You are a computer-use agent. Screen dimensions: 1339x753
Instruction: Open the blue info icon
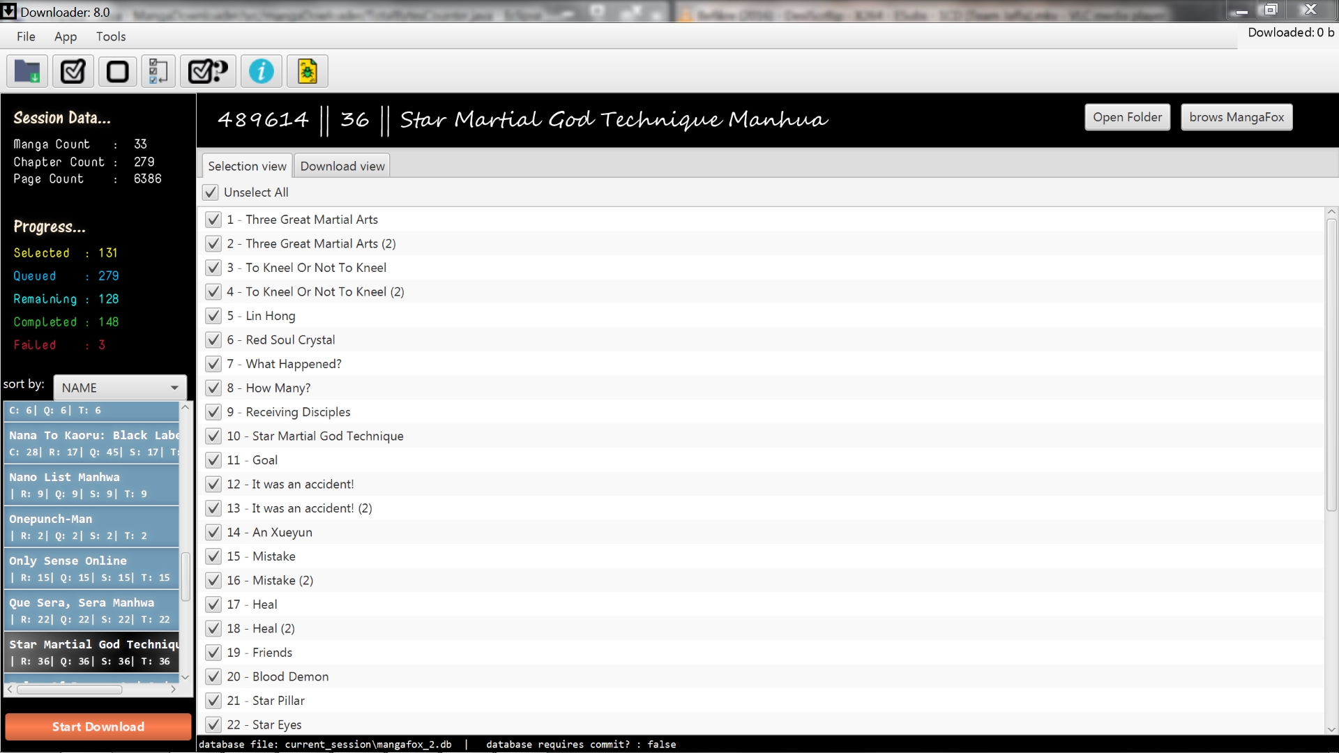[x=262, y=71]
